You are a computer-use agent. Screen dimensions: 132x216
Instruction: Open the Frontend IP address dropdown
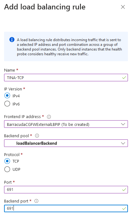(x=66, y=124)
